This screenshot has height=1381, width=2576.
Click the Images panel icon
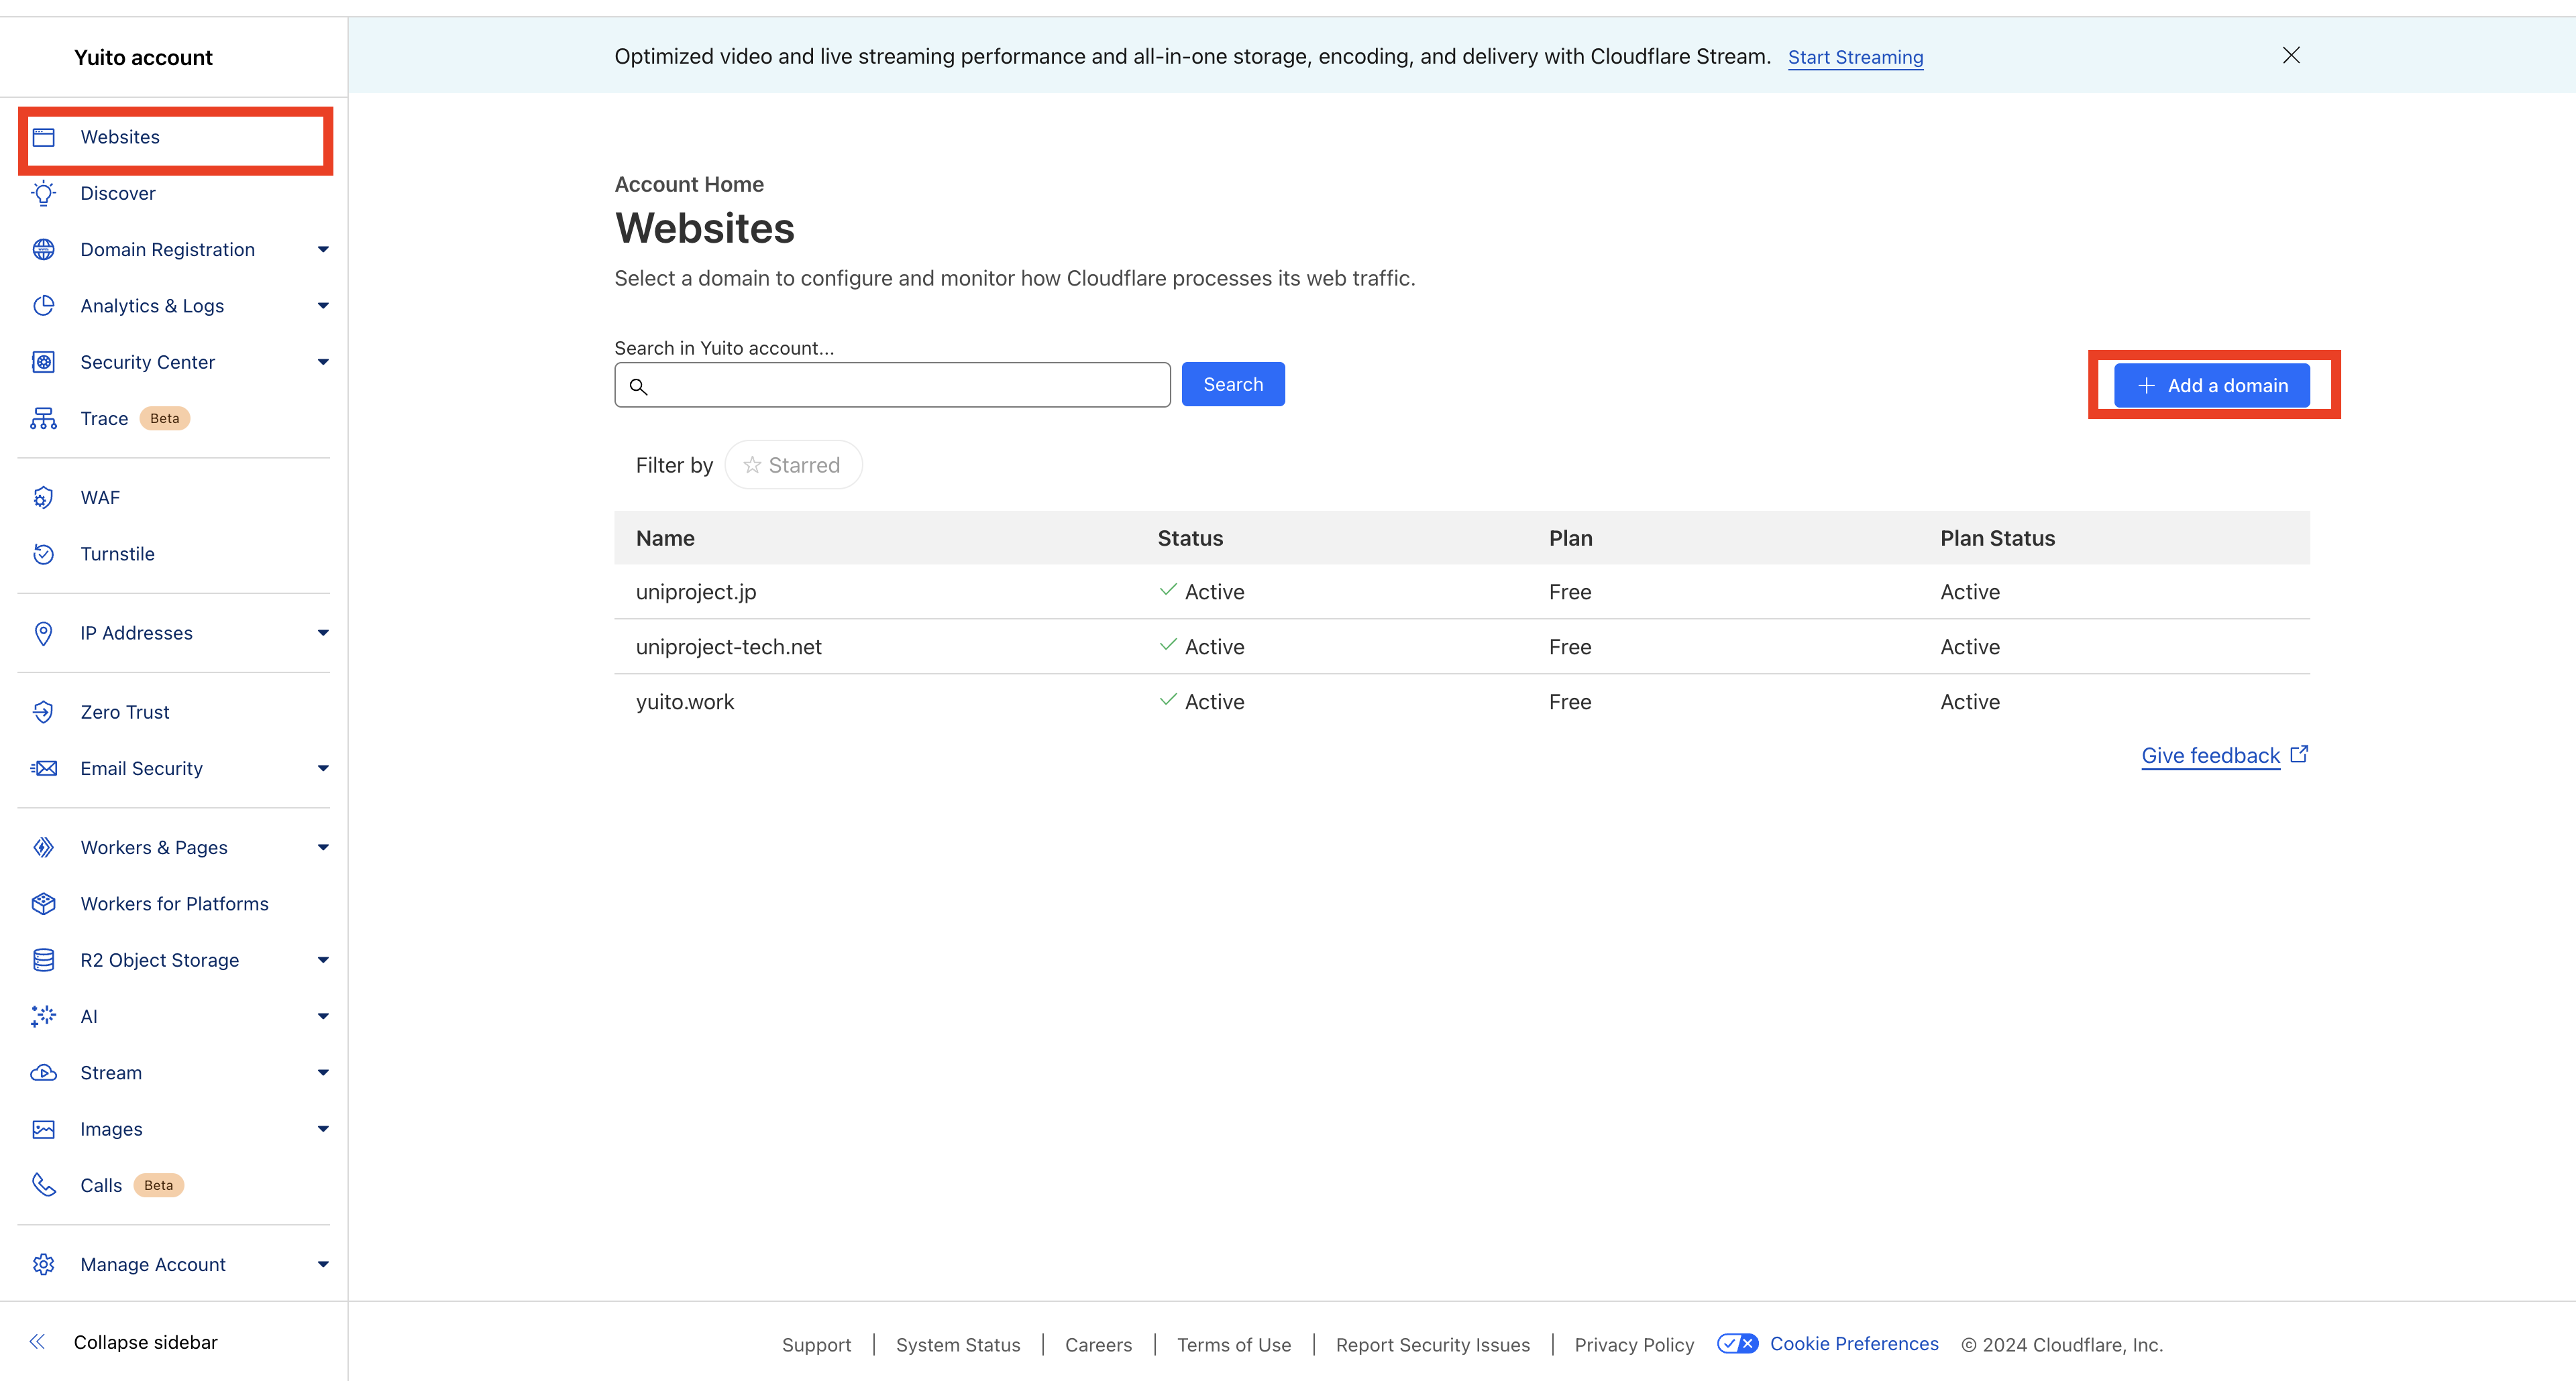click(x=44, y=1128)
